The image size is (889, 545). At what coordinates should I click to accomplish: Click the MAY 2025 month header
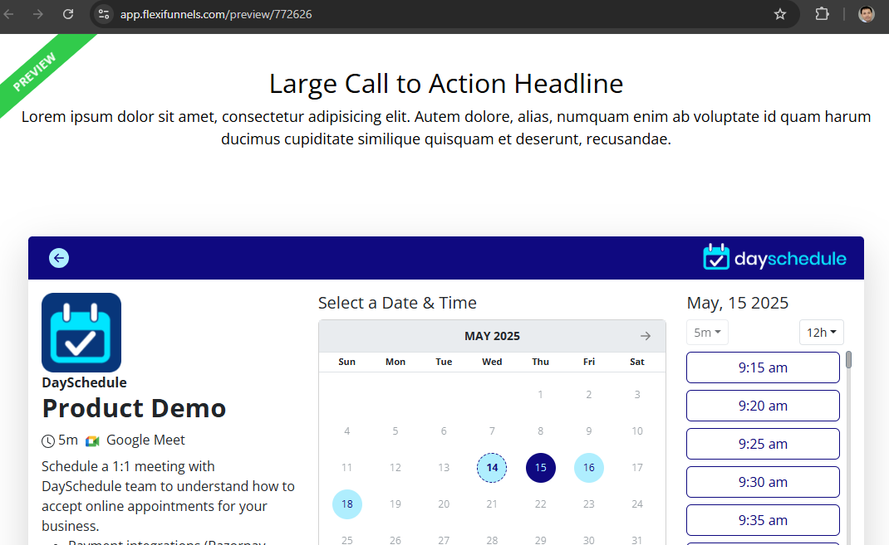492,336
